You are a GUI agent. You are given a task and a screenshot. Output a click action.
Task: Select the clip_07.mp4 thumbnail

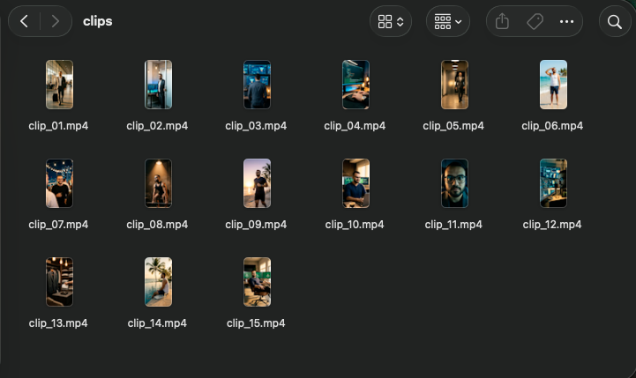pos(59,183)
